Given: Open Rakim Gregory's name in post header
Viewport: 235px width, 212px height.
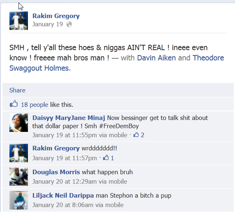Looking at the screenshot, I should pos(56,16).
